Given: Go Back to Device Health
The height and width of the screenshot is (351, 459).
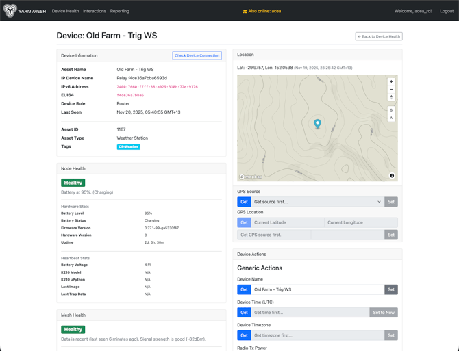Looking at the screenshot, I should point(379,36).
